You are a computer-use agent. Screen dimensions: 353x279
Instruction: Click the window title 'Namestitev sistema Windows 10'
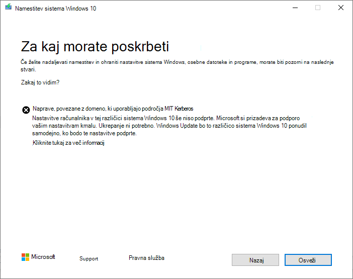(56, 9)
